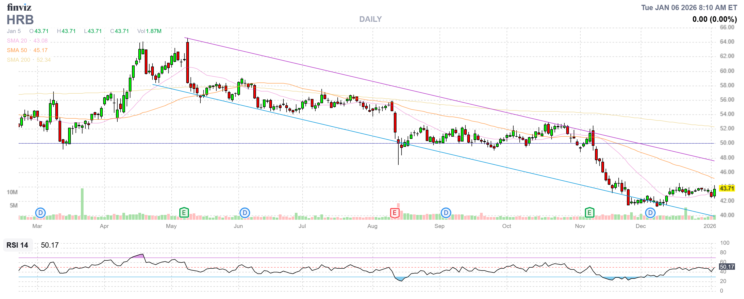Image resolution: width=744 pixels, height=299 pixels.
Task: Click the December dividend D marker
Action: click(x=650, y=213)
